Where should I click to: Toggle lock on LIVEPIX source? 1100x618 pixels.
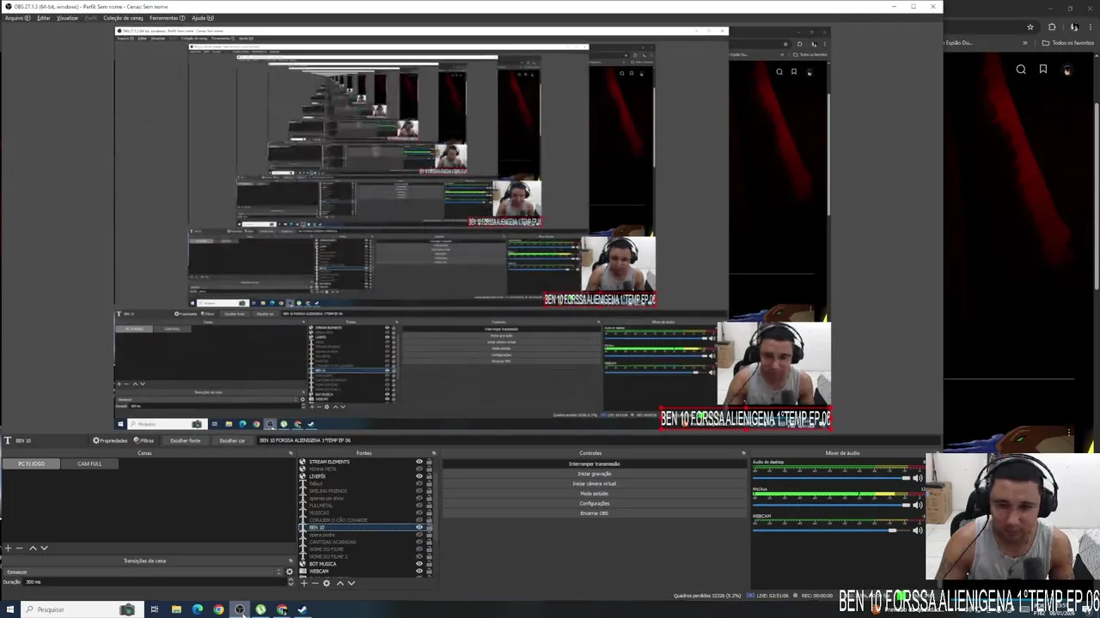[x=429, y=476]
